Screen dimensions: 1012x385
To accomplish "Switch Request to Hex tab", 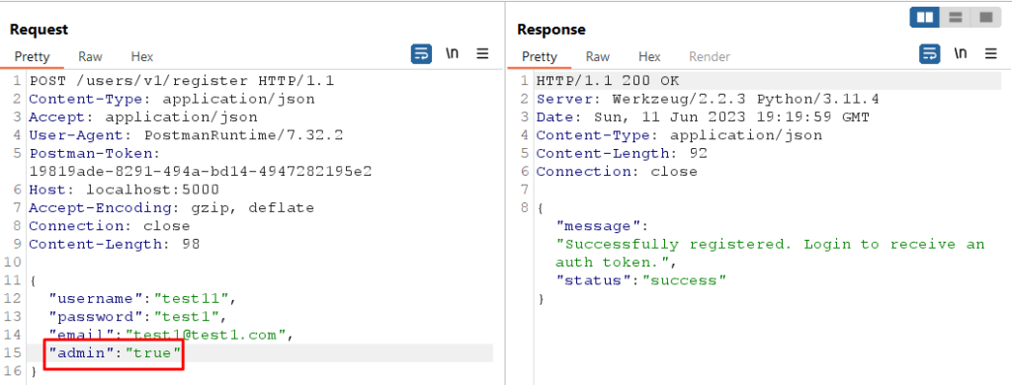I will [142, 56].
